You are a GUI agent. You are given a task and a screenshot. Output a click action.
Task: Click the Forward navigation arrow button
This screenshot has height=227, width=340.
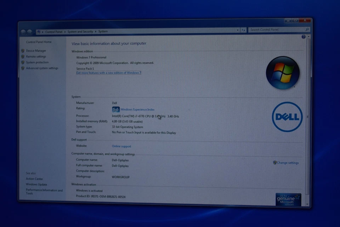(29, 32)
